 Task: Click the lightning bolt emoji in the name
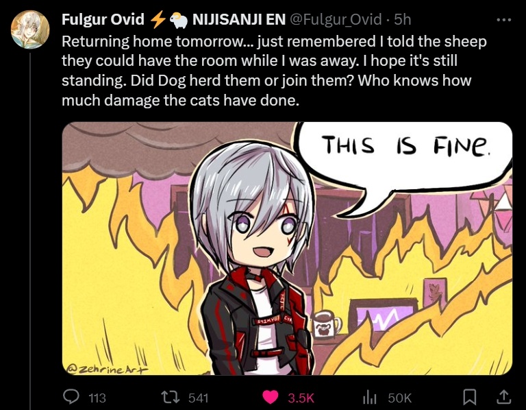(158, 19)
